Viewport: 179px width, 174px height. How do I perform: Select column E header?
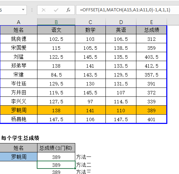pos(152,22)
